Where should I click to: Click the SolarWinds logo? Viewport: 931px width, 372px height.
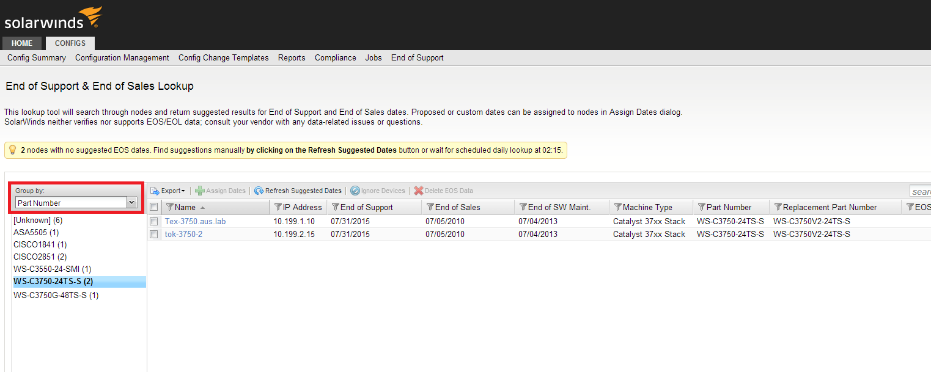coord(53,18)
